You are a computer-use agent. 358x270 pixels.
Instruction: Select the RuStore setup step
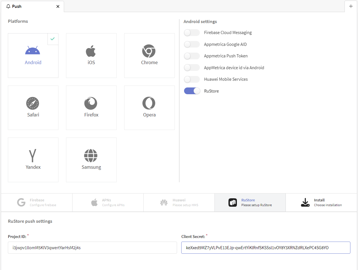coord(250,202)
